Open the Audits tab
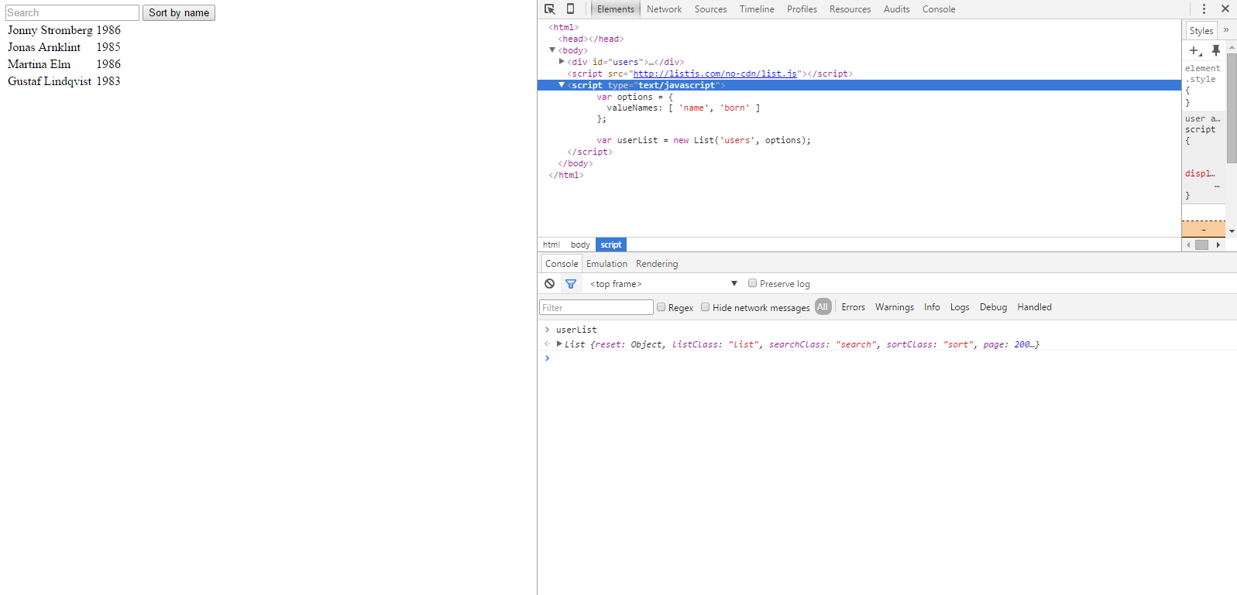The width and height of the screenshot is (1237, 595). [896, 9]
